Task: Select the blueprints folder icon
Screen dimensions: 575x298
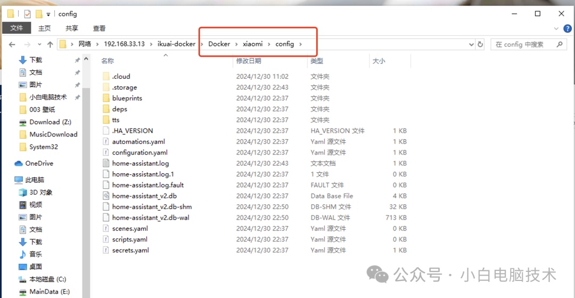Action: (106, 98)
